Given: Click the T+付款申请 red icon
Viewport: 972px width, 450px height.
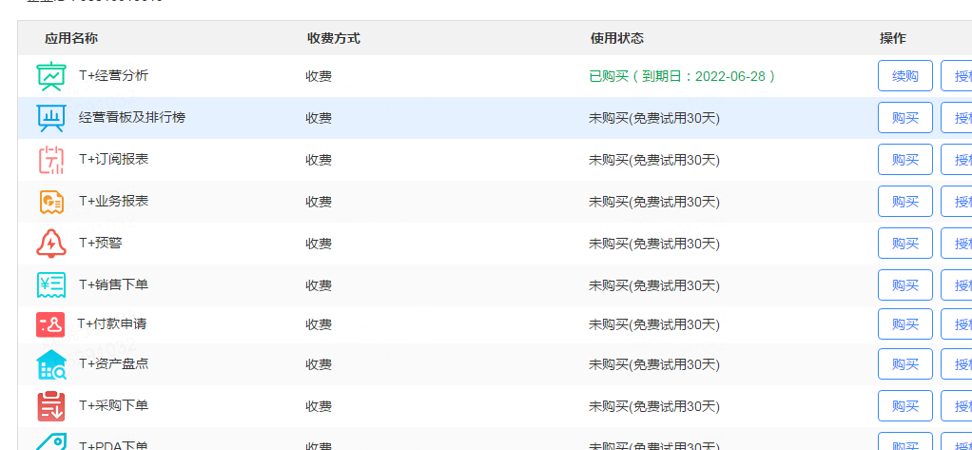Looking at the screenshot, I should click(50, 324).
